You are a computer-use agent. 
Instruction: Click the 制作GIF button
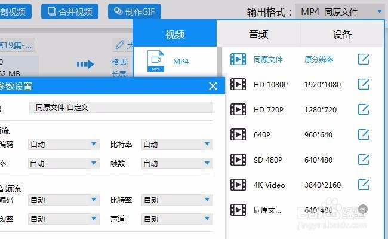134,11
